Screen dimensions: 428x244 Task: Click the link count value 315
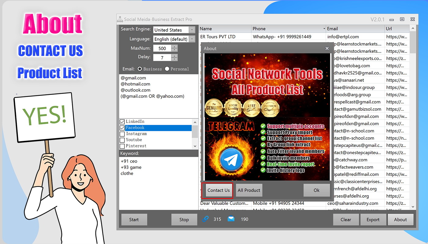[x=217, y=219]
